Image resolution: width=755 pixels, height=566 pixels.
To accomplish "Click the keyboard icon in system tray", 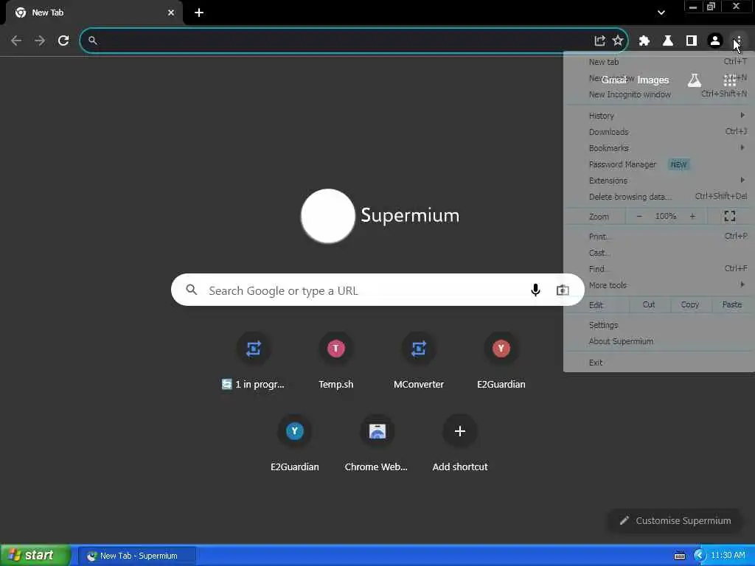I will 679,556.
